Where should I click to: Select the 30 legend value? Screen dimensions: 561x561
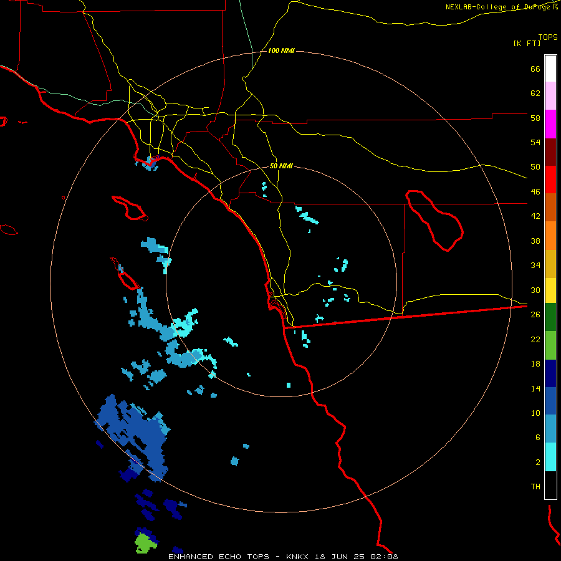click(x=535, y=290)
